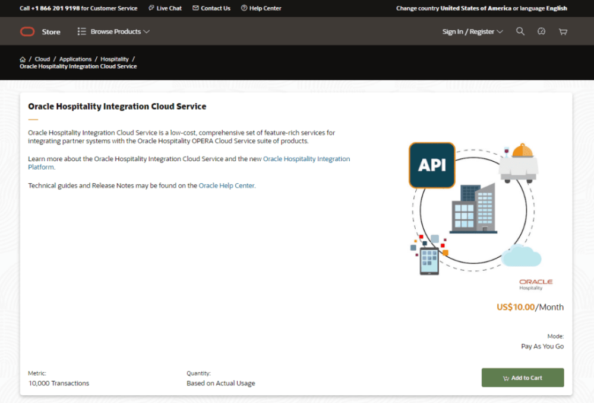Open the Help Center link

tap(261, 8)
